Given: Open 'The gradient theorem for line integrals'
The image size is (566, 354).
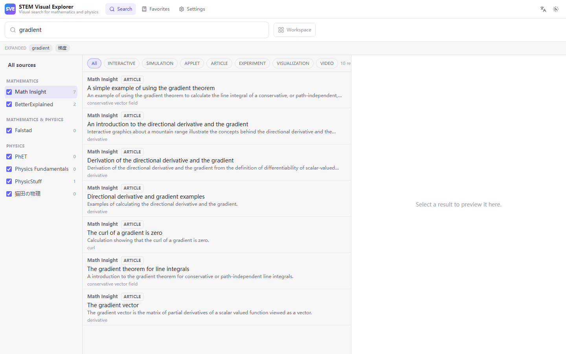Looking at the screenshot, I should tap(217, 271).
